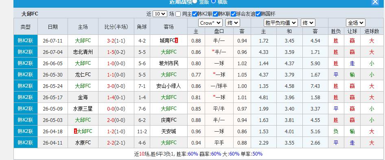
Task: Click away team 天安城
Action: tap(168, 131)
